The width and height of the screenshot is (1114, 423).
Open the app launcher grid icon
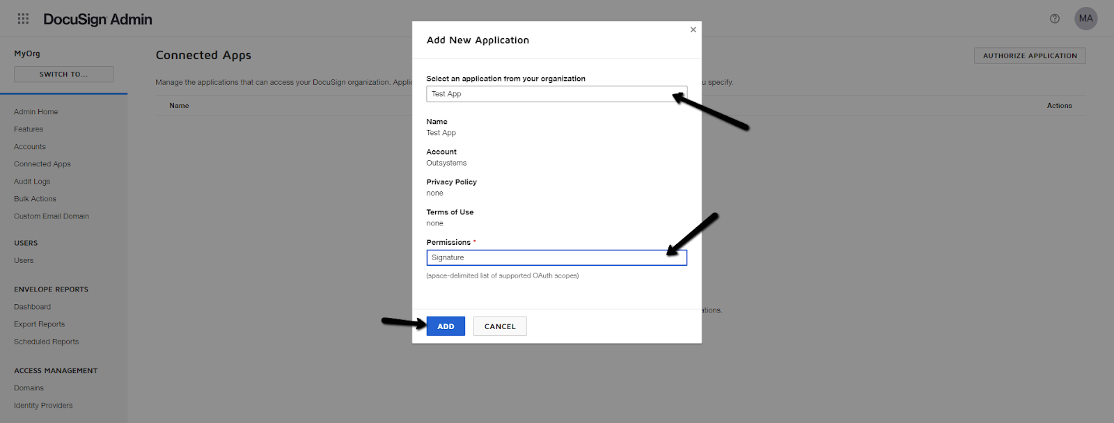click(x=23, y=19)
